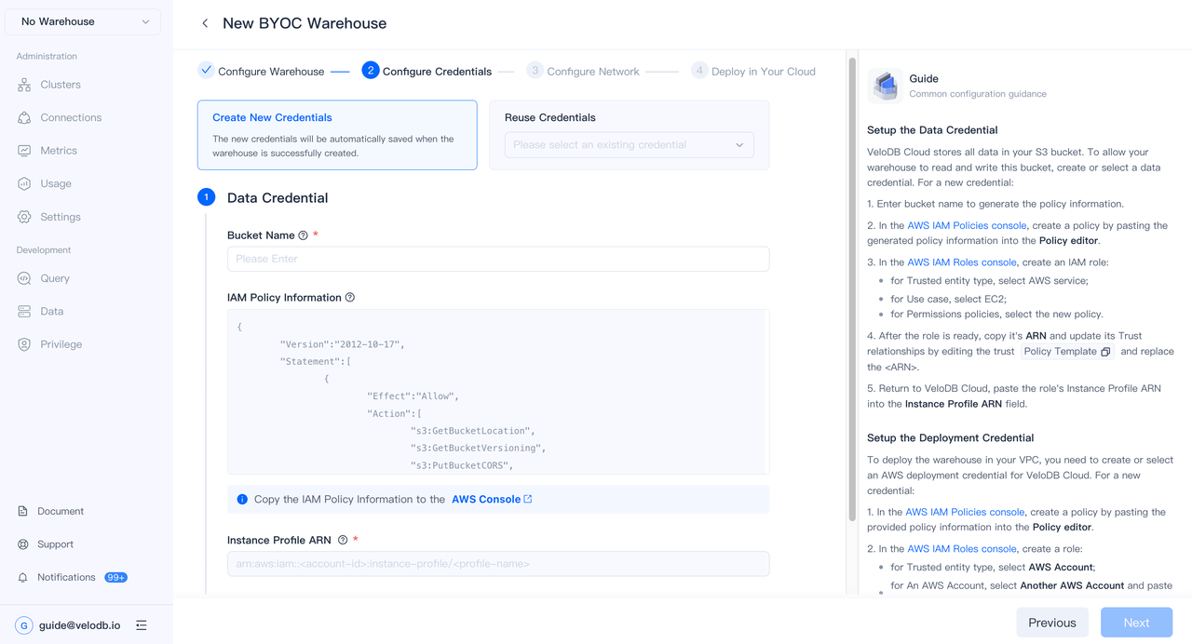The width and height of the screenshot is (1192, 644).
Task: Expand the No Warehouse selector
Action: point(83,21)
